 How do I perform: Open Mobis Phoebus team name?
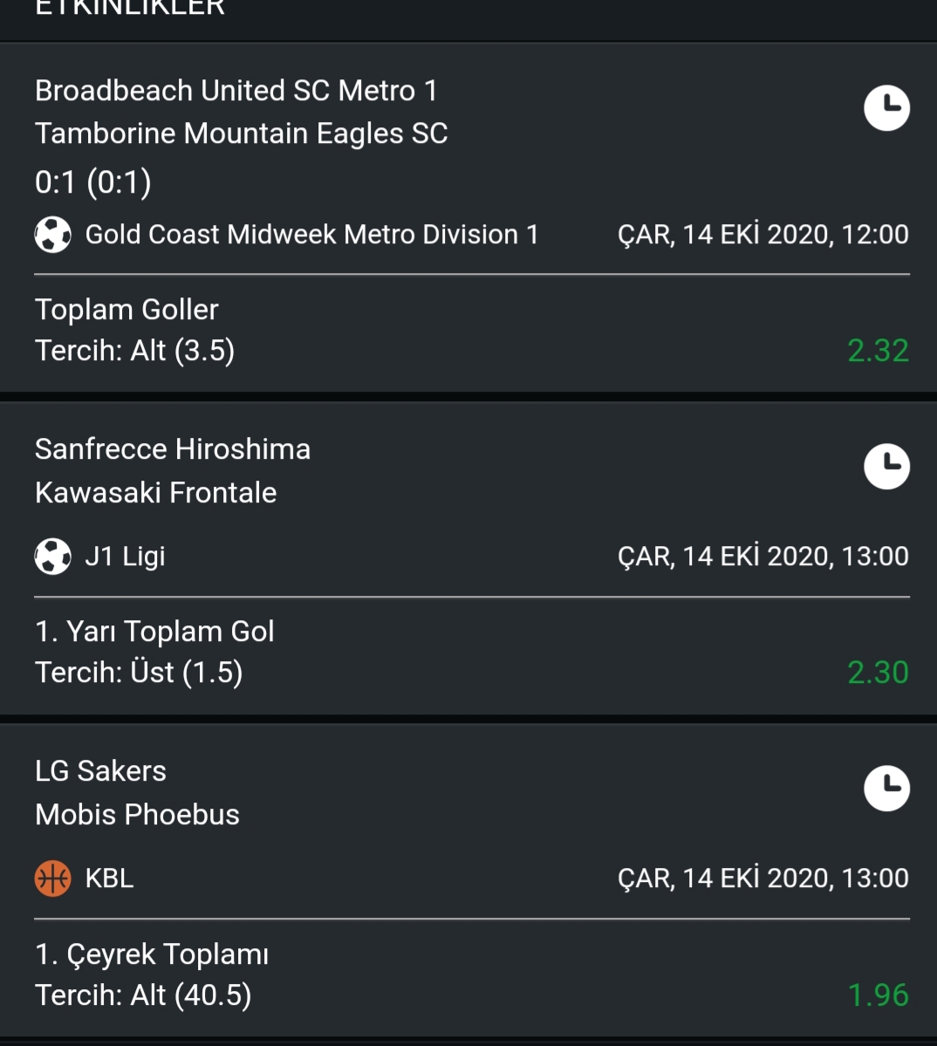pos(137,815)
